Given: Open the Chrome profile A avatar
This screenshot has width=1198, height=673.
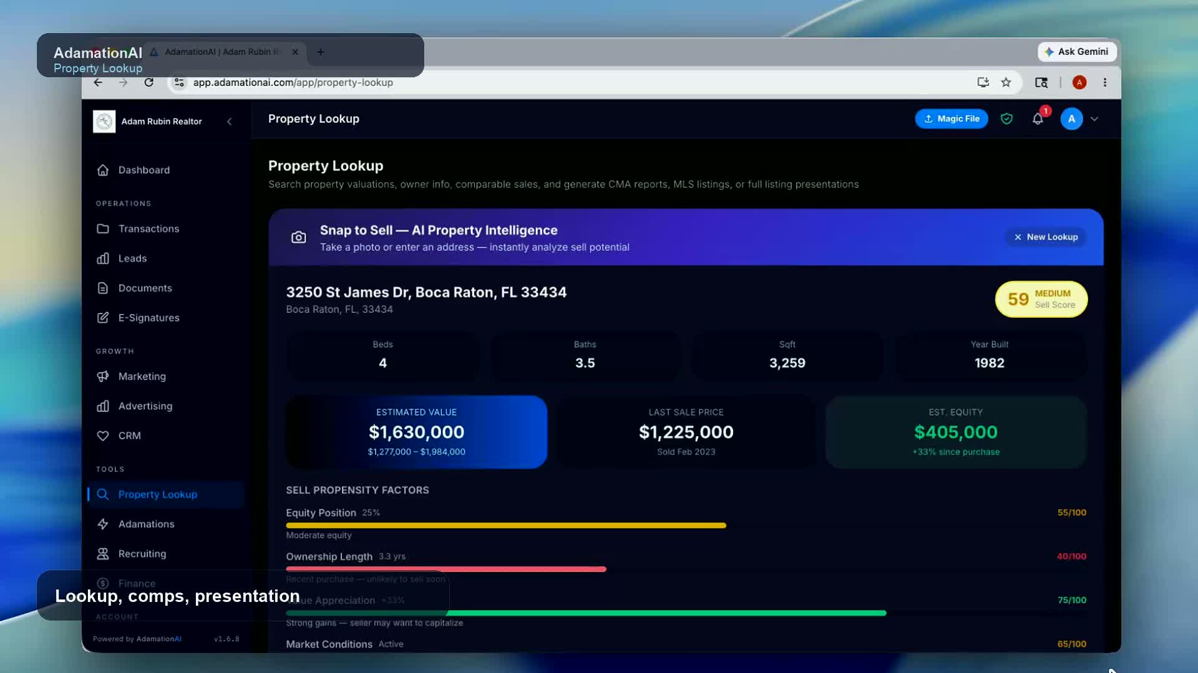Looking at the screenshot, I should point(1079,82).
